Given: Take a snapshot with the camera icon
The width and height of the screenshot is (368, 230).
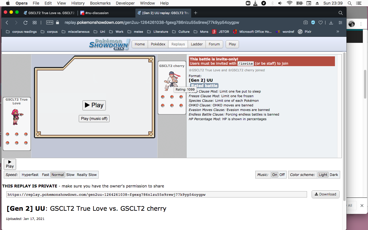Looking at the screenshot, I should pos(306,22).
